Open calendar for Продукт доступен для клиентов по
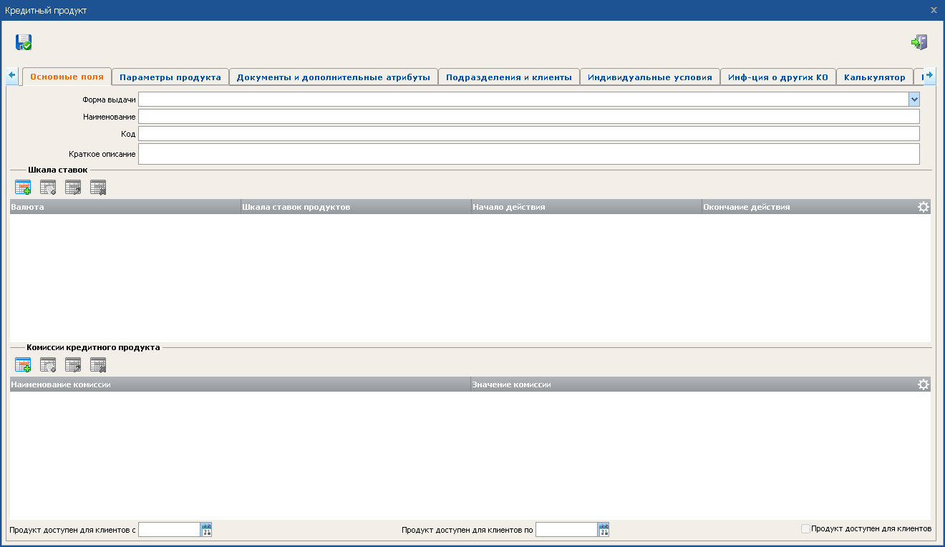This screenshot has width=945, height=547. coord(604,530)
